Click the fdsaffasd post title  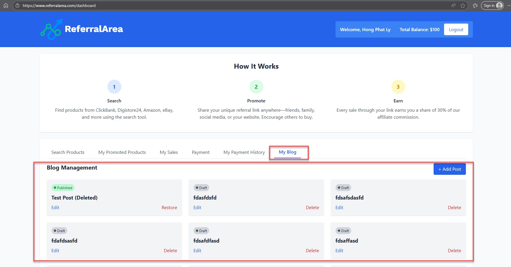point(347,241)
